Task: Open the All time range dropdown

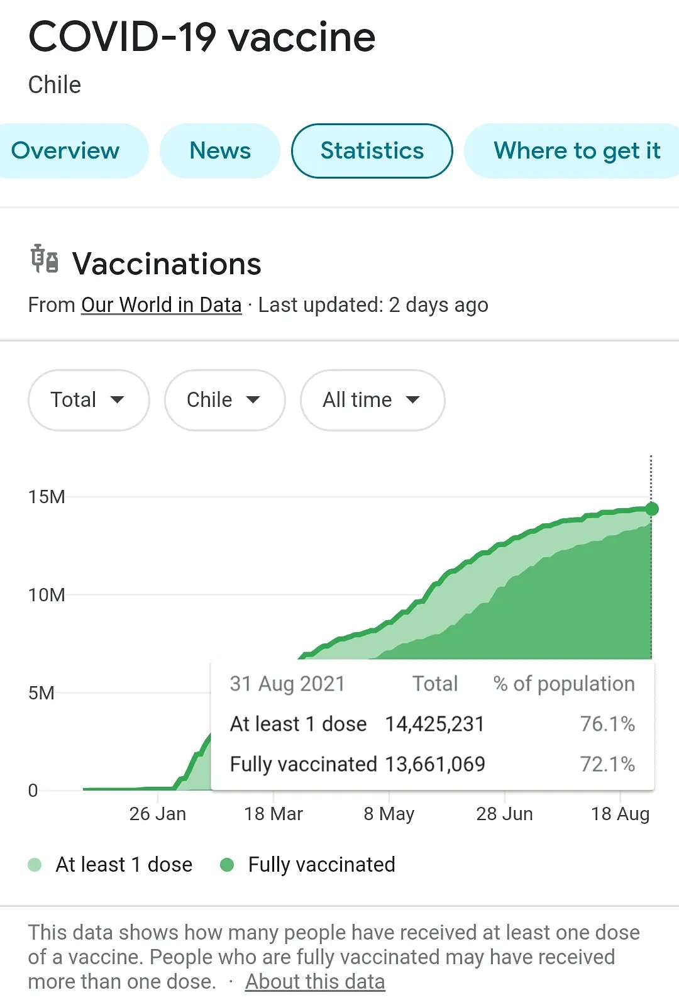Action: [372, 400]
